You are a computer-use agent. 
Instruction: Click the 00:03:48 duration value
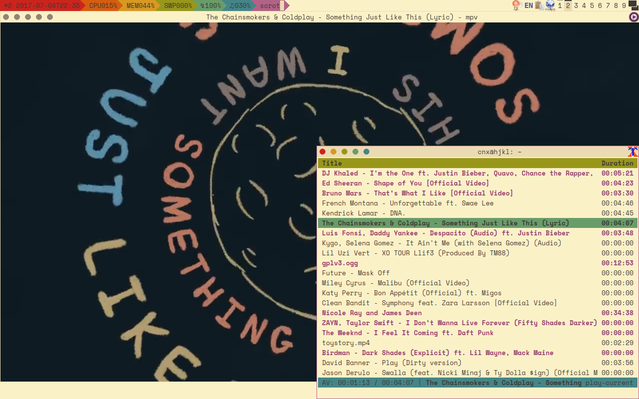618,233
